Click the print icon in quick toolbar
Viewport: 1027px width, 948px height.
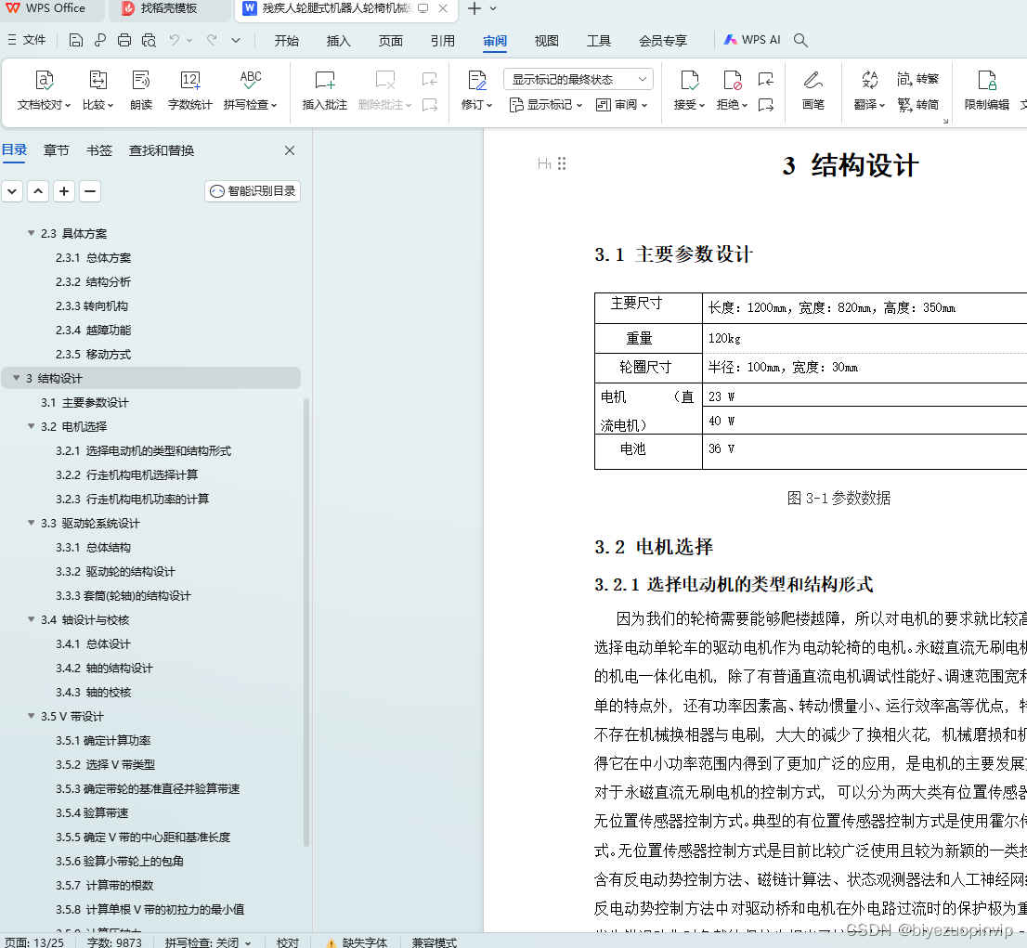(124, 41)
